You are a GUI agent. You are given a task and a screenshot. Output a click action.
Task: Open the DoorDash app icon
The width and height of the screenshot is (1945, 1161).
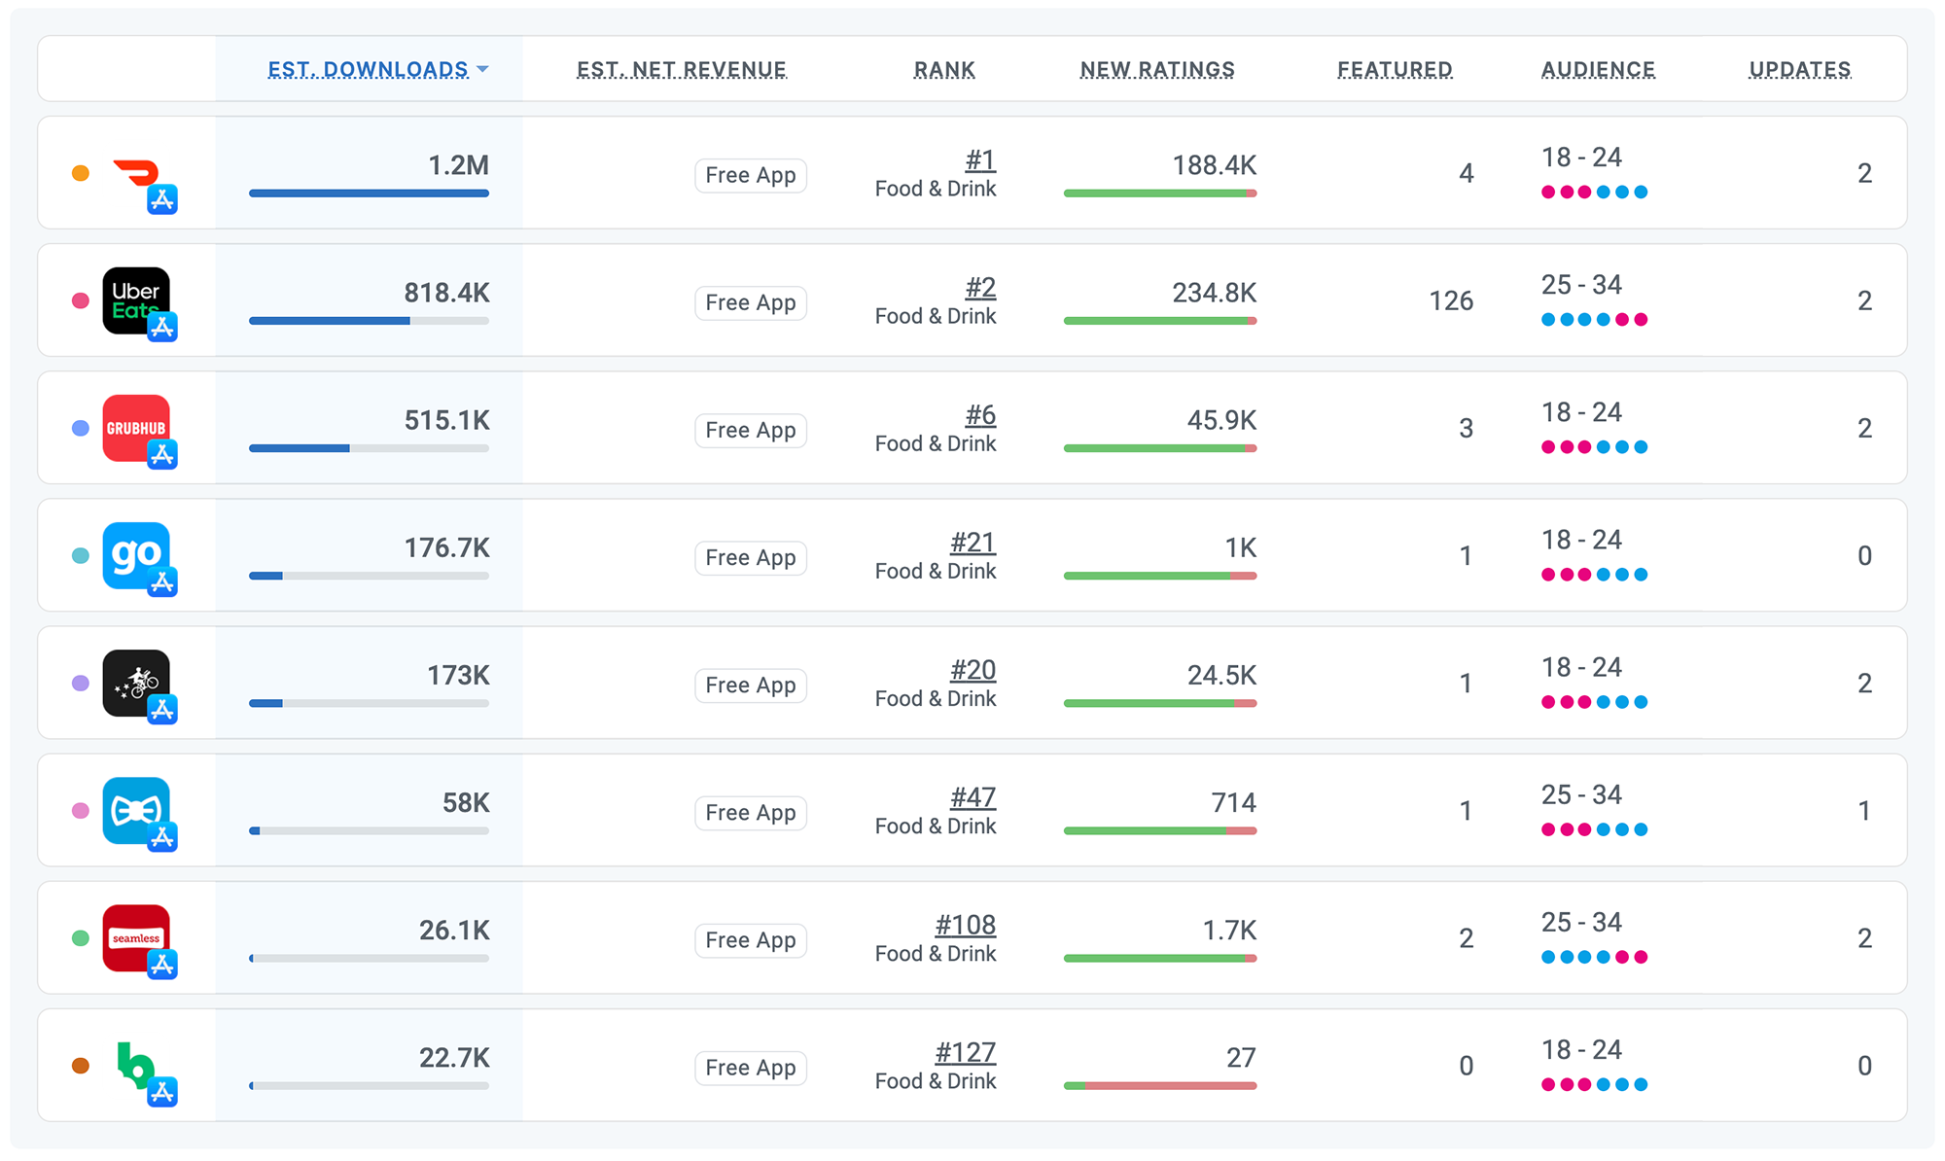click(x=136, y=173)
